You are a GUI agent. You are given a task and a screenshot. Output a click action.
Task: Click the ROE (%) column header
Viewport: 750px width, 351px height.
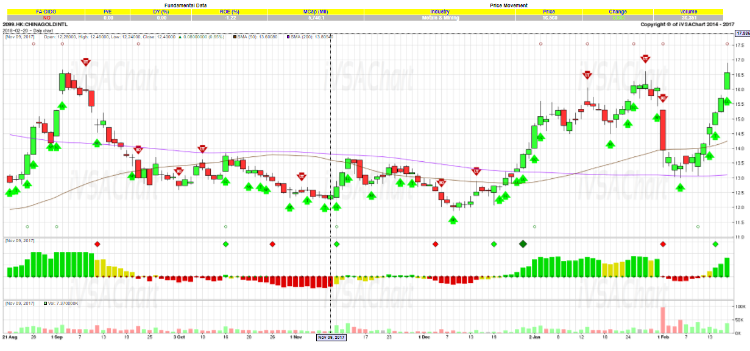(x=229, y=12)
